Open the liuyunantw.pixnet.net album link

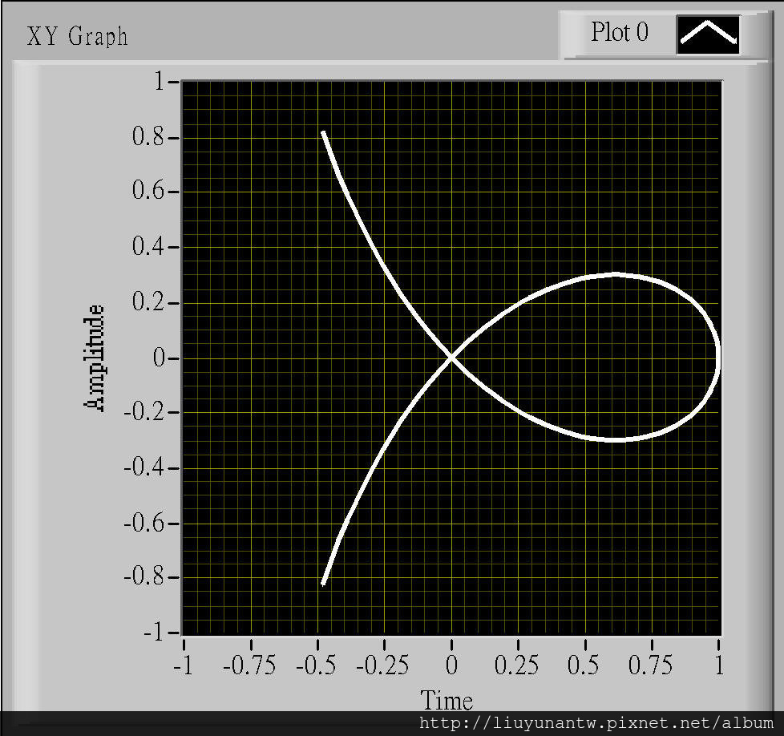point(596,723)
